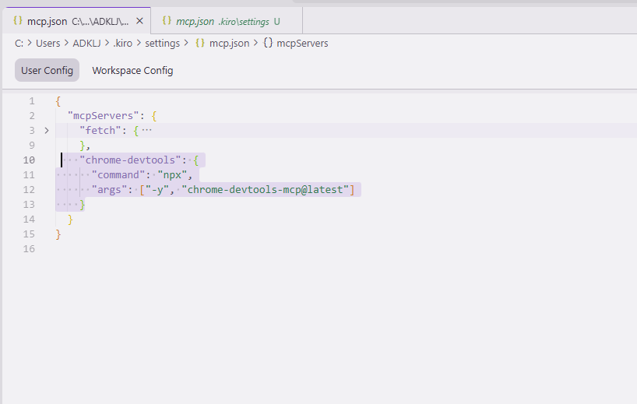
Task: Click the "chrome-devtools" key text
Action: pyautogui.click(x=130, y=160)
